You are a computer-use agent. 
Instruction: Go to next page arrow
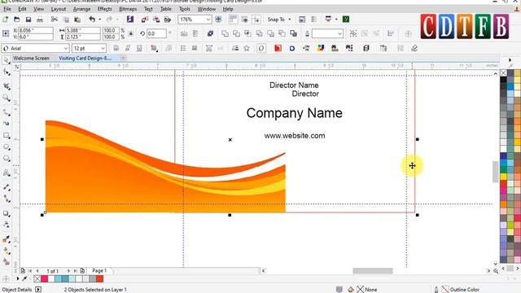68,271
